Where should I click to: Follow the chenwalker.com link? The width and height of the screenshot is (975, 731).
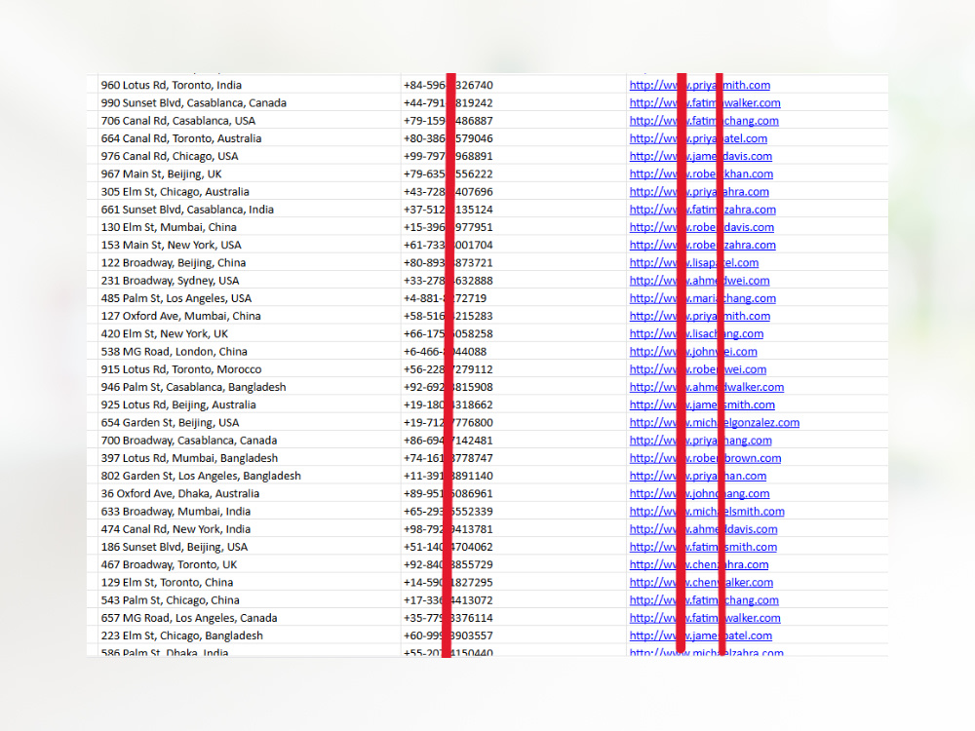(701, 583)
